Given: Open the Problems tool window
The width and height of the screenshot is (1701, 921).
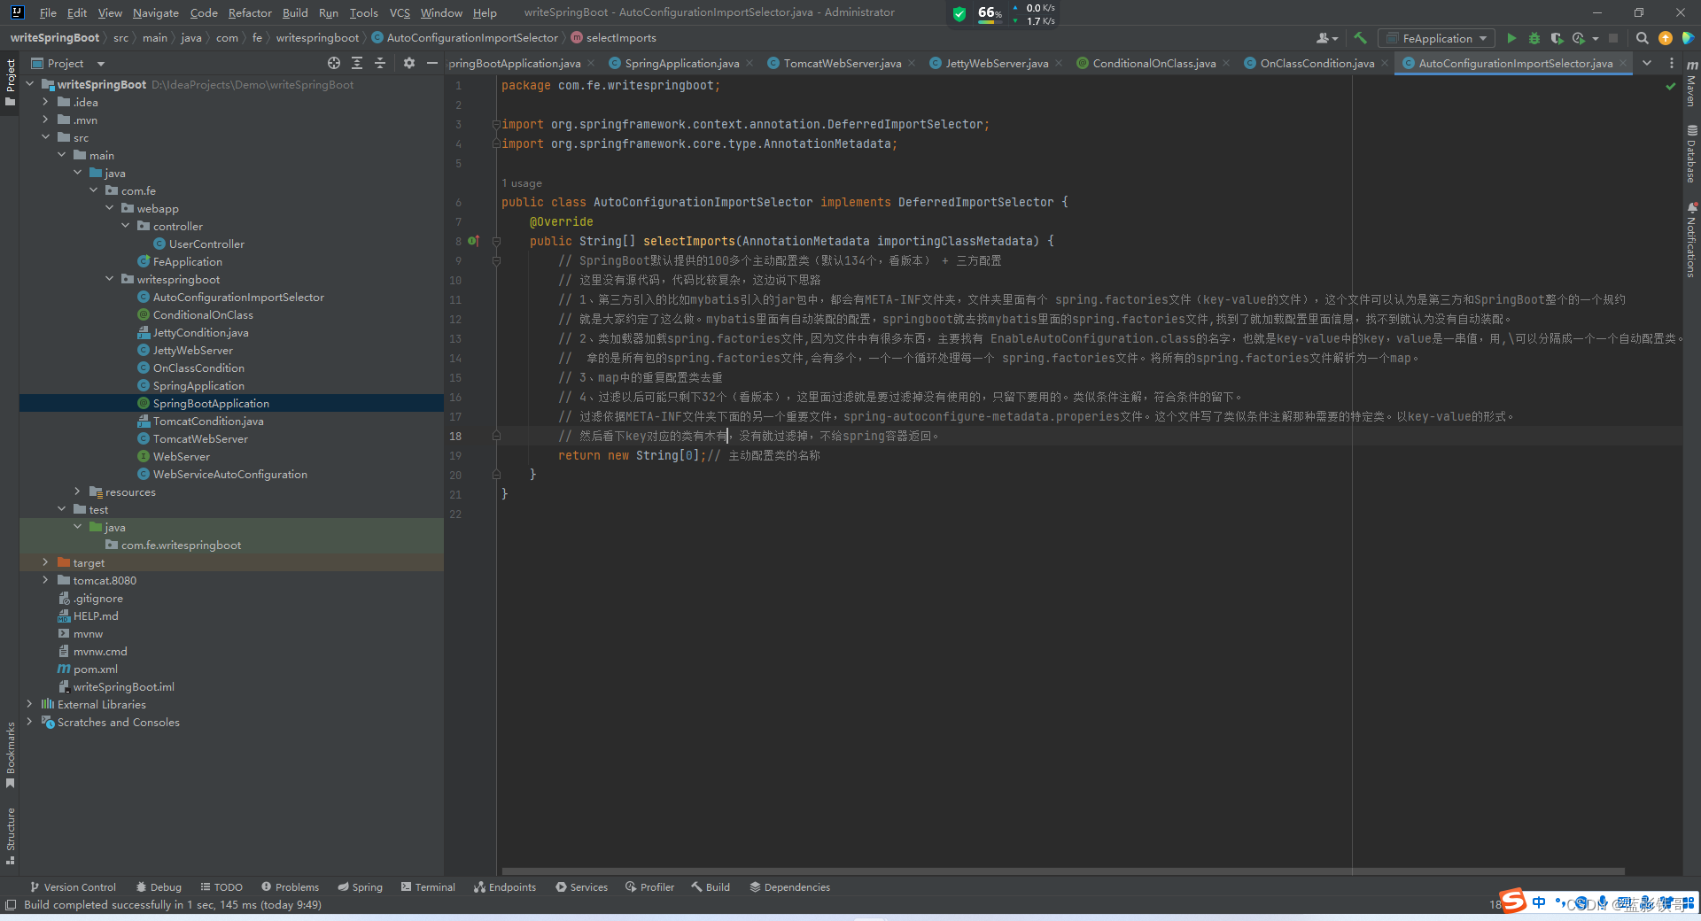Looking at the screenshot, I should (x=290, y=886).
